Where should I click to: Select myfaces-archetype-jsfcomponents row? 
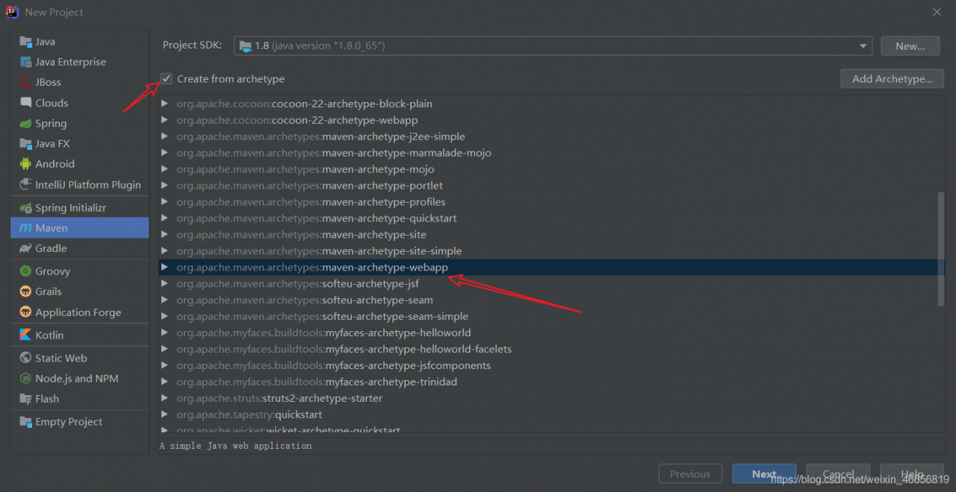point(551,365)
